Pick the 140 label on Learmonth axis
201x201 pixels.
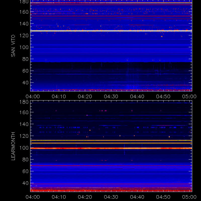click(24, 124)
